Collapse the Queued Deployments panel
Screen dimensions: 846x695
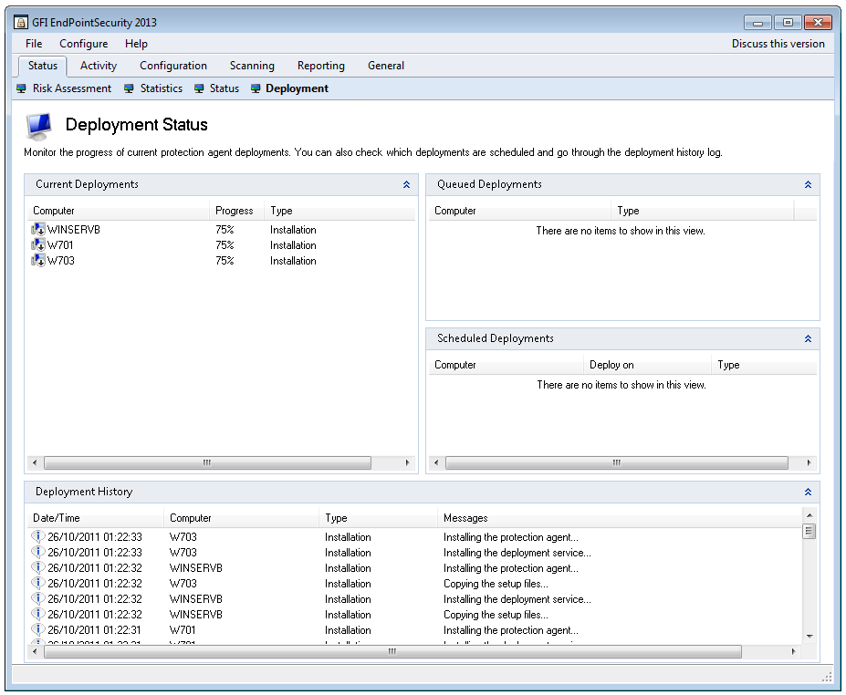click(808, 184)
